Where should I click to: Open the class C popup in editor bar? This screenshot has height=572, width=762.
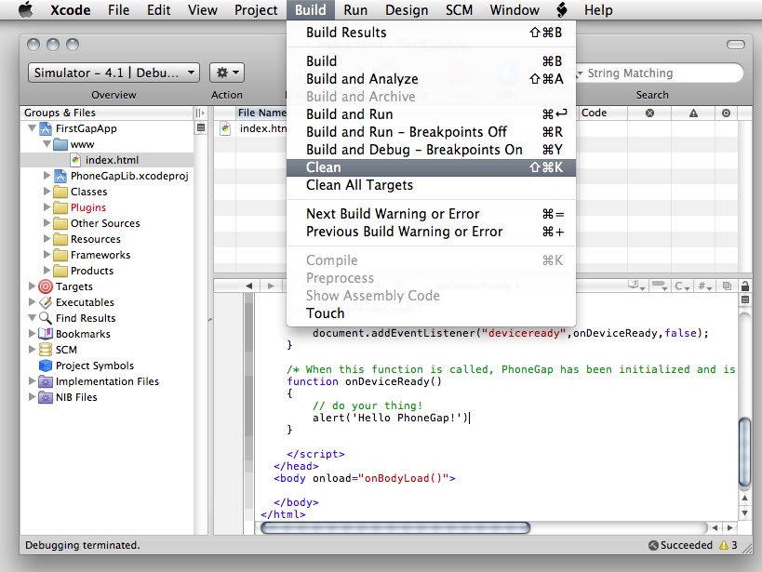(682, 286)
